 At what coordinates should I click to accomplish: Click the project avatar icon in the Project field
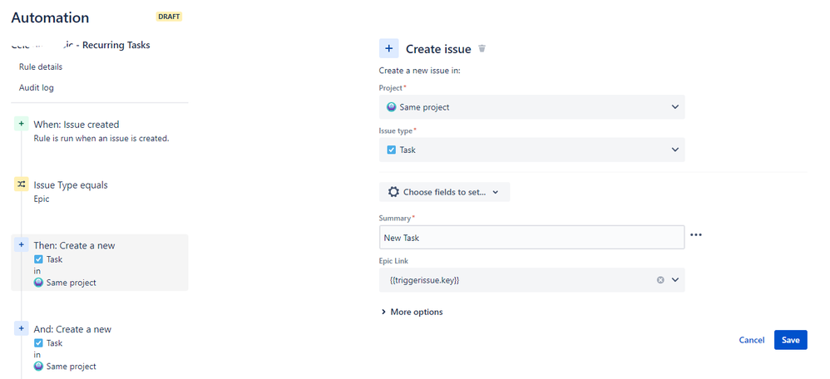click(x=391, y=107)
